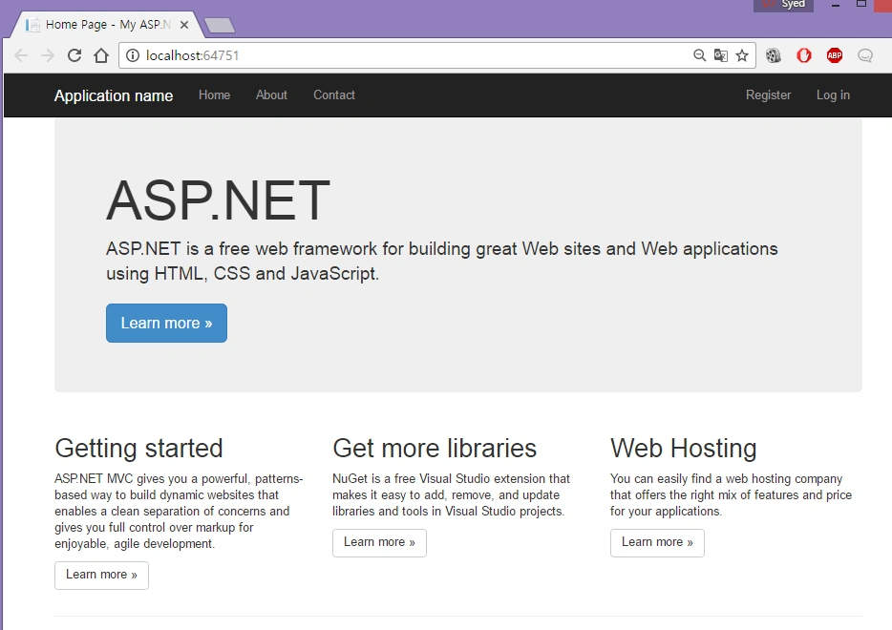Bookmark this page with the star icon

742,55
